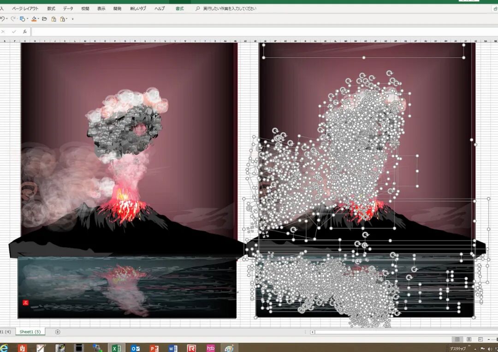
Task: Switch to Page Layout view in status bar
Action: [469, 339]
